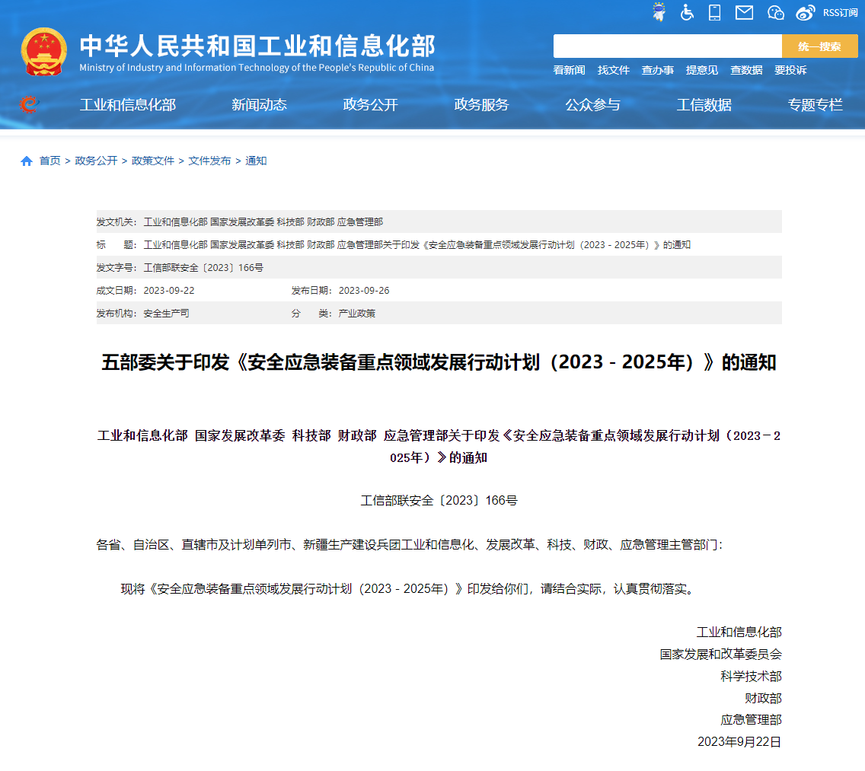Viewport: 865px width, 771px height.
Task: Click the 要投诉 quick link
Action: (790, 70)
